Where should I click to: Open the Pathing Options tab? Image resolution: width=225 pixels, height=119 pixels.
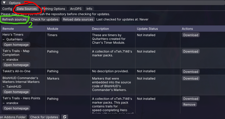coord(53,9)
